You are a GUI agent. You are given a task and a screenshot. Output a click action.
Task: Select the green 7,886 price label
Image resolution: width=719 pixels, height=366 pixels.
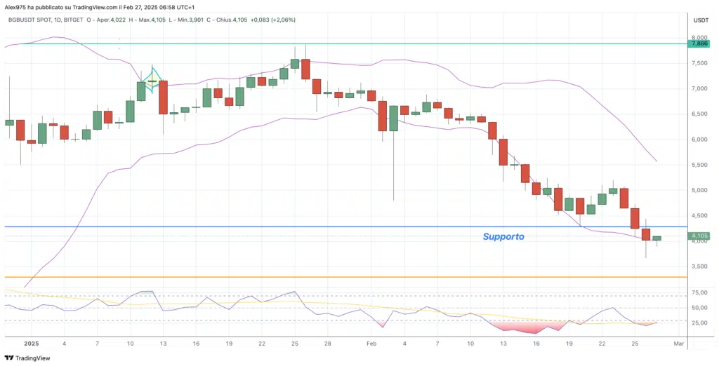[x=699, y=43]
